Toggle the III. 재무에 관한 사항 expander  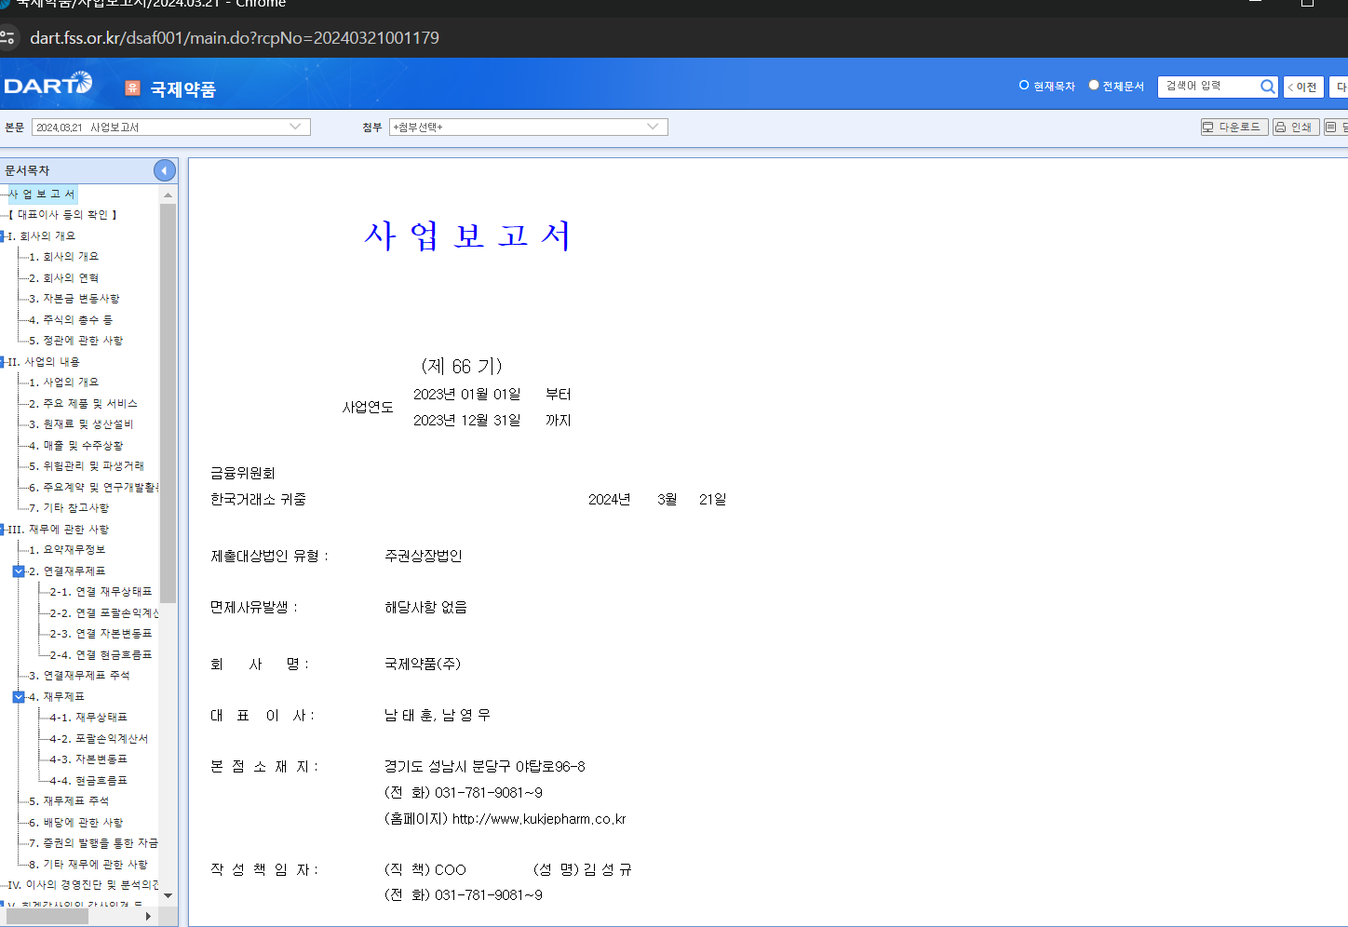coord(3,530)
